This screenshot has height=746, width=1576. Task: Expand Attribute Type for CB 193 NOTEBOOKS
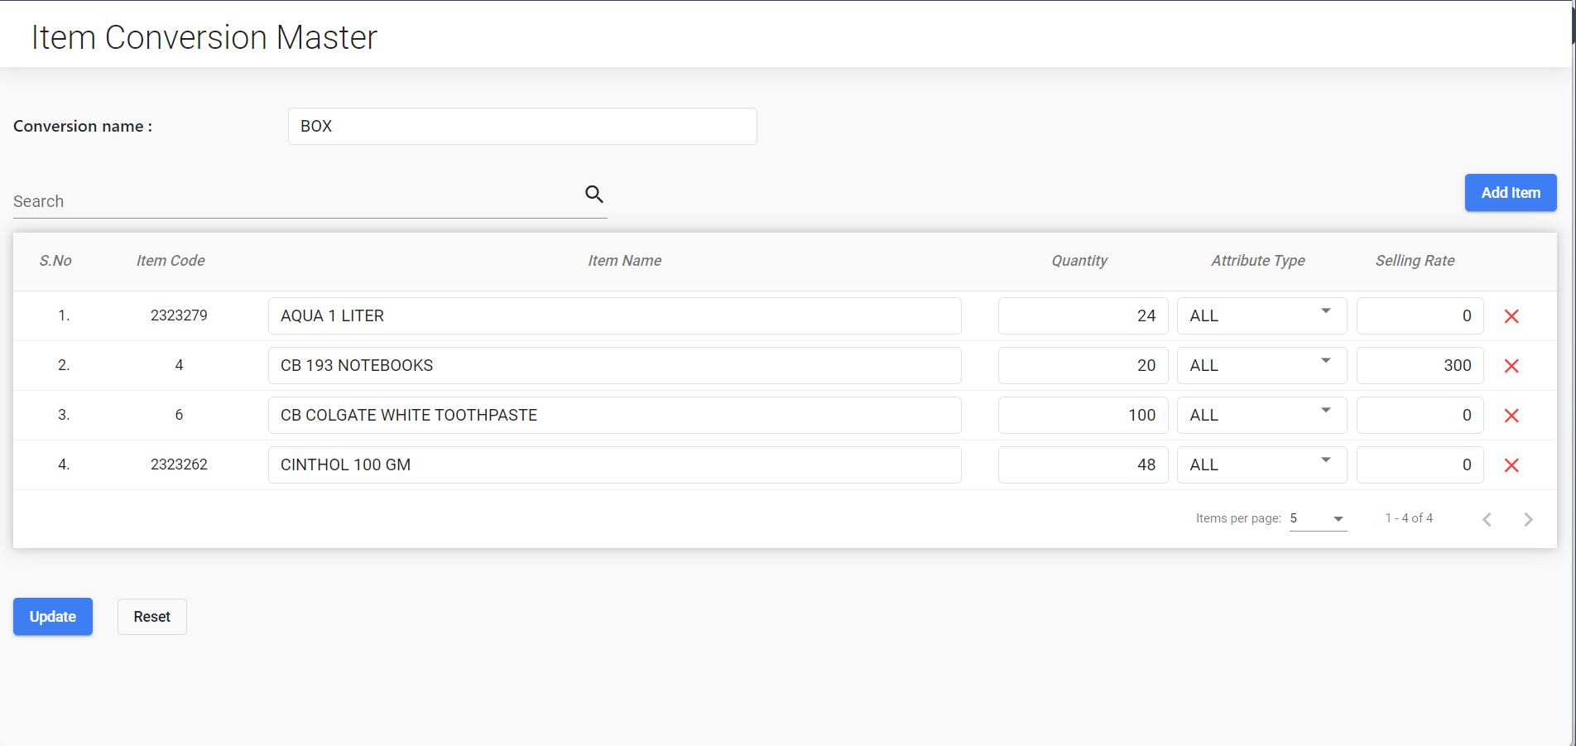tap(1261, 365)
